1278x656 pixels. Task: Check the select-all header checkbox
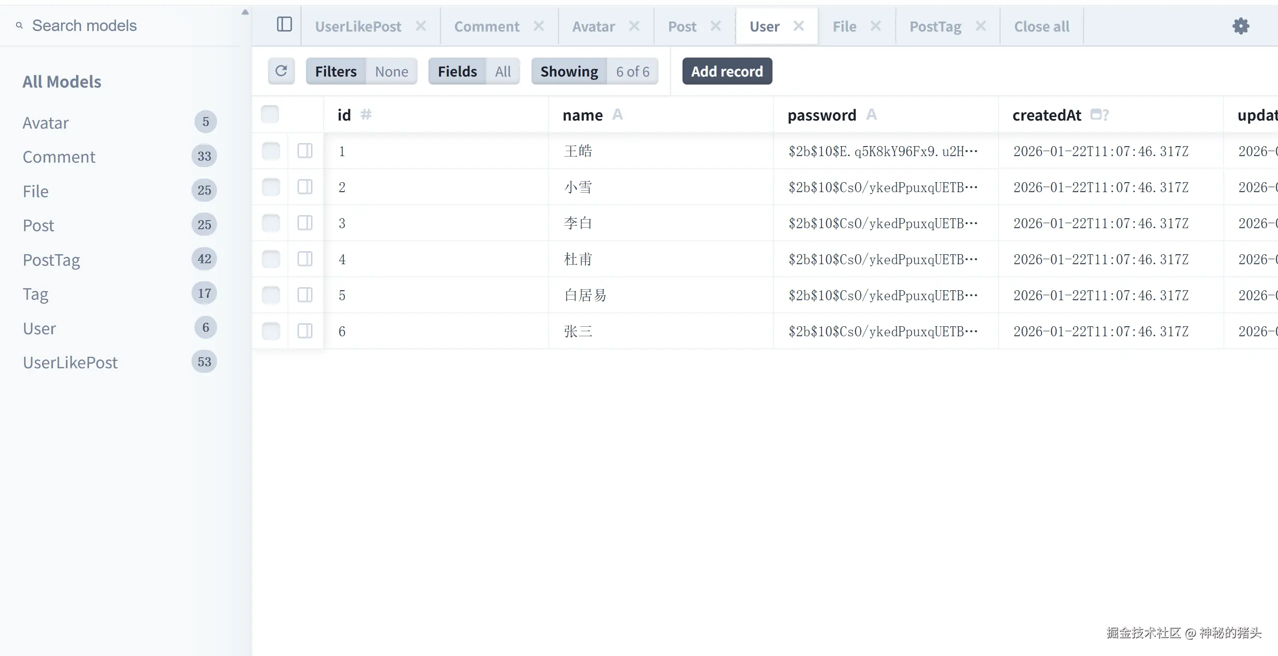pos(270,115)
